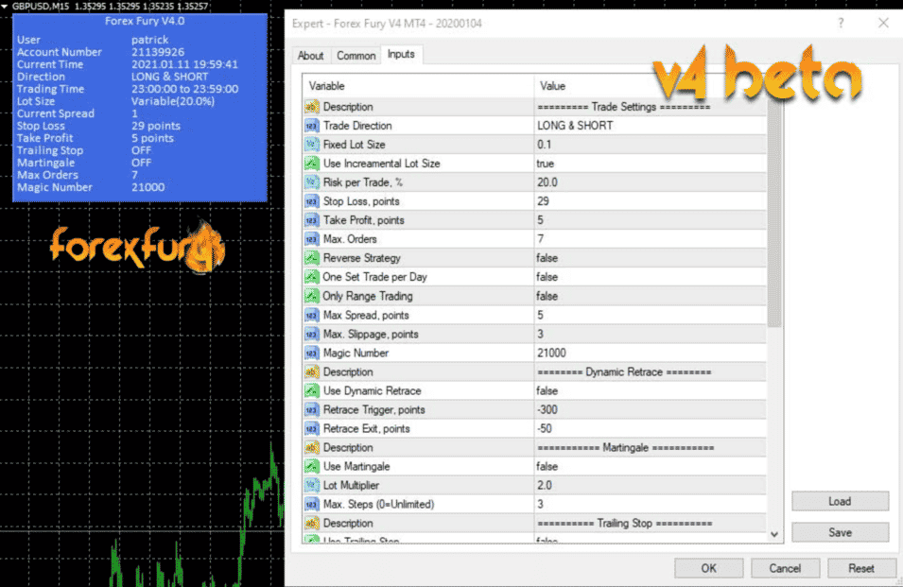Click the icon beside Use Martingale
The width and height of the screenshot is (903, 587).
[311, 467]
